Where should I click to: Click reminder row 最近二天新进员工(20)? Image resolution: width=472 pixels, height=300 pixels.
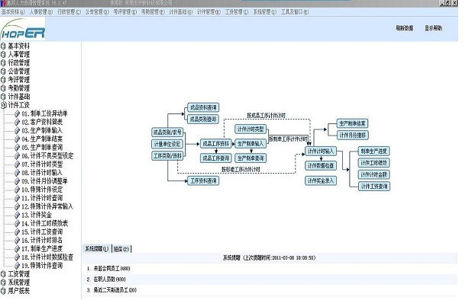[x=270, y=290]
